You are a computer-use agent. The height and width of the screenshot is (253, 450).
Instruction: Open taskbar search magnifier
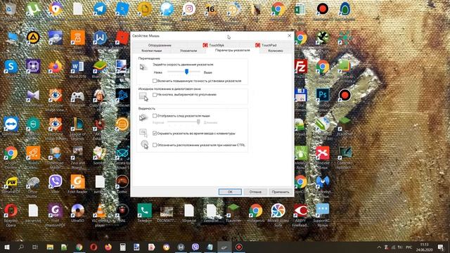pyautogui.click(x=21, y=247)
